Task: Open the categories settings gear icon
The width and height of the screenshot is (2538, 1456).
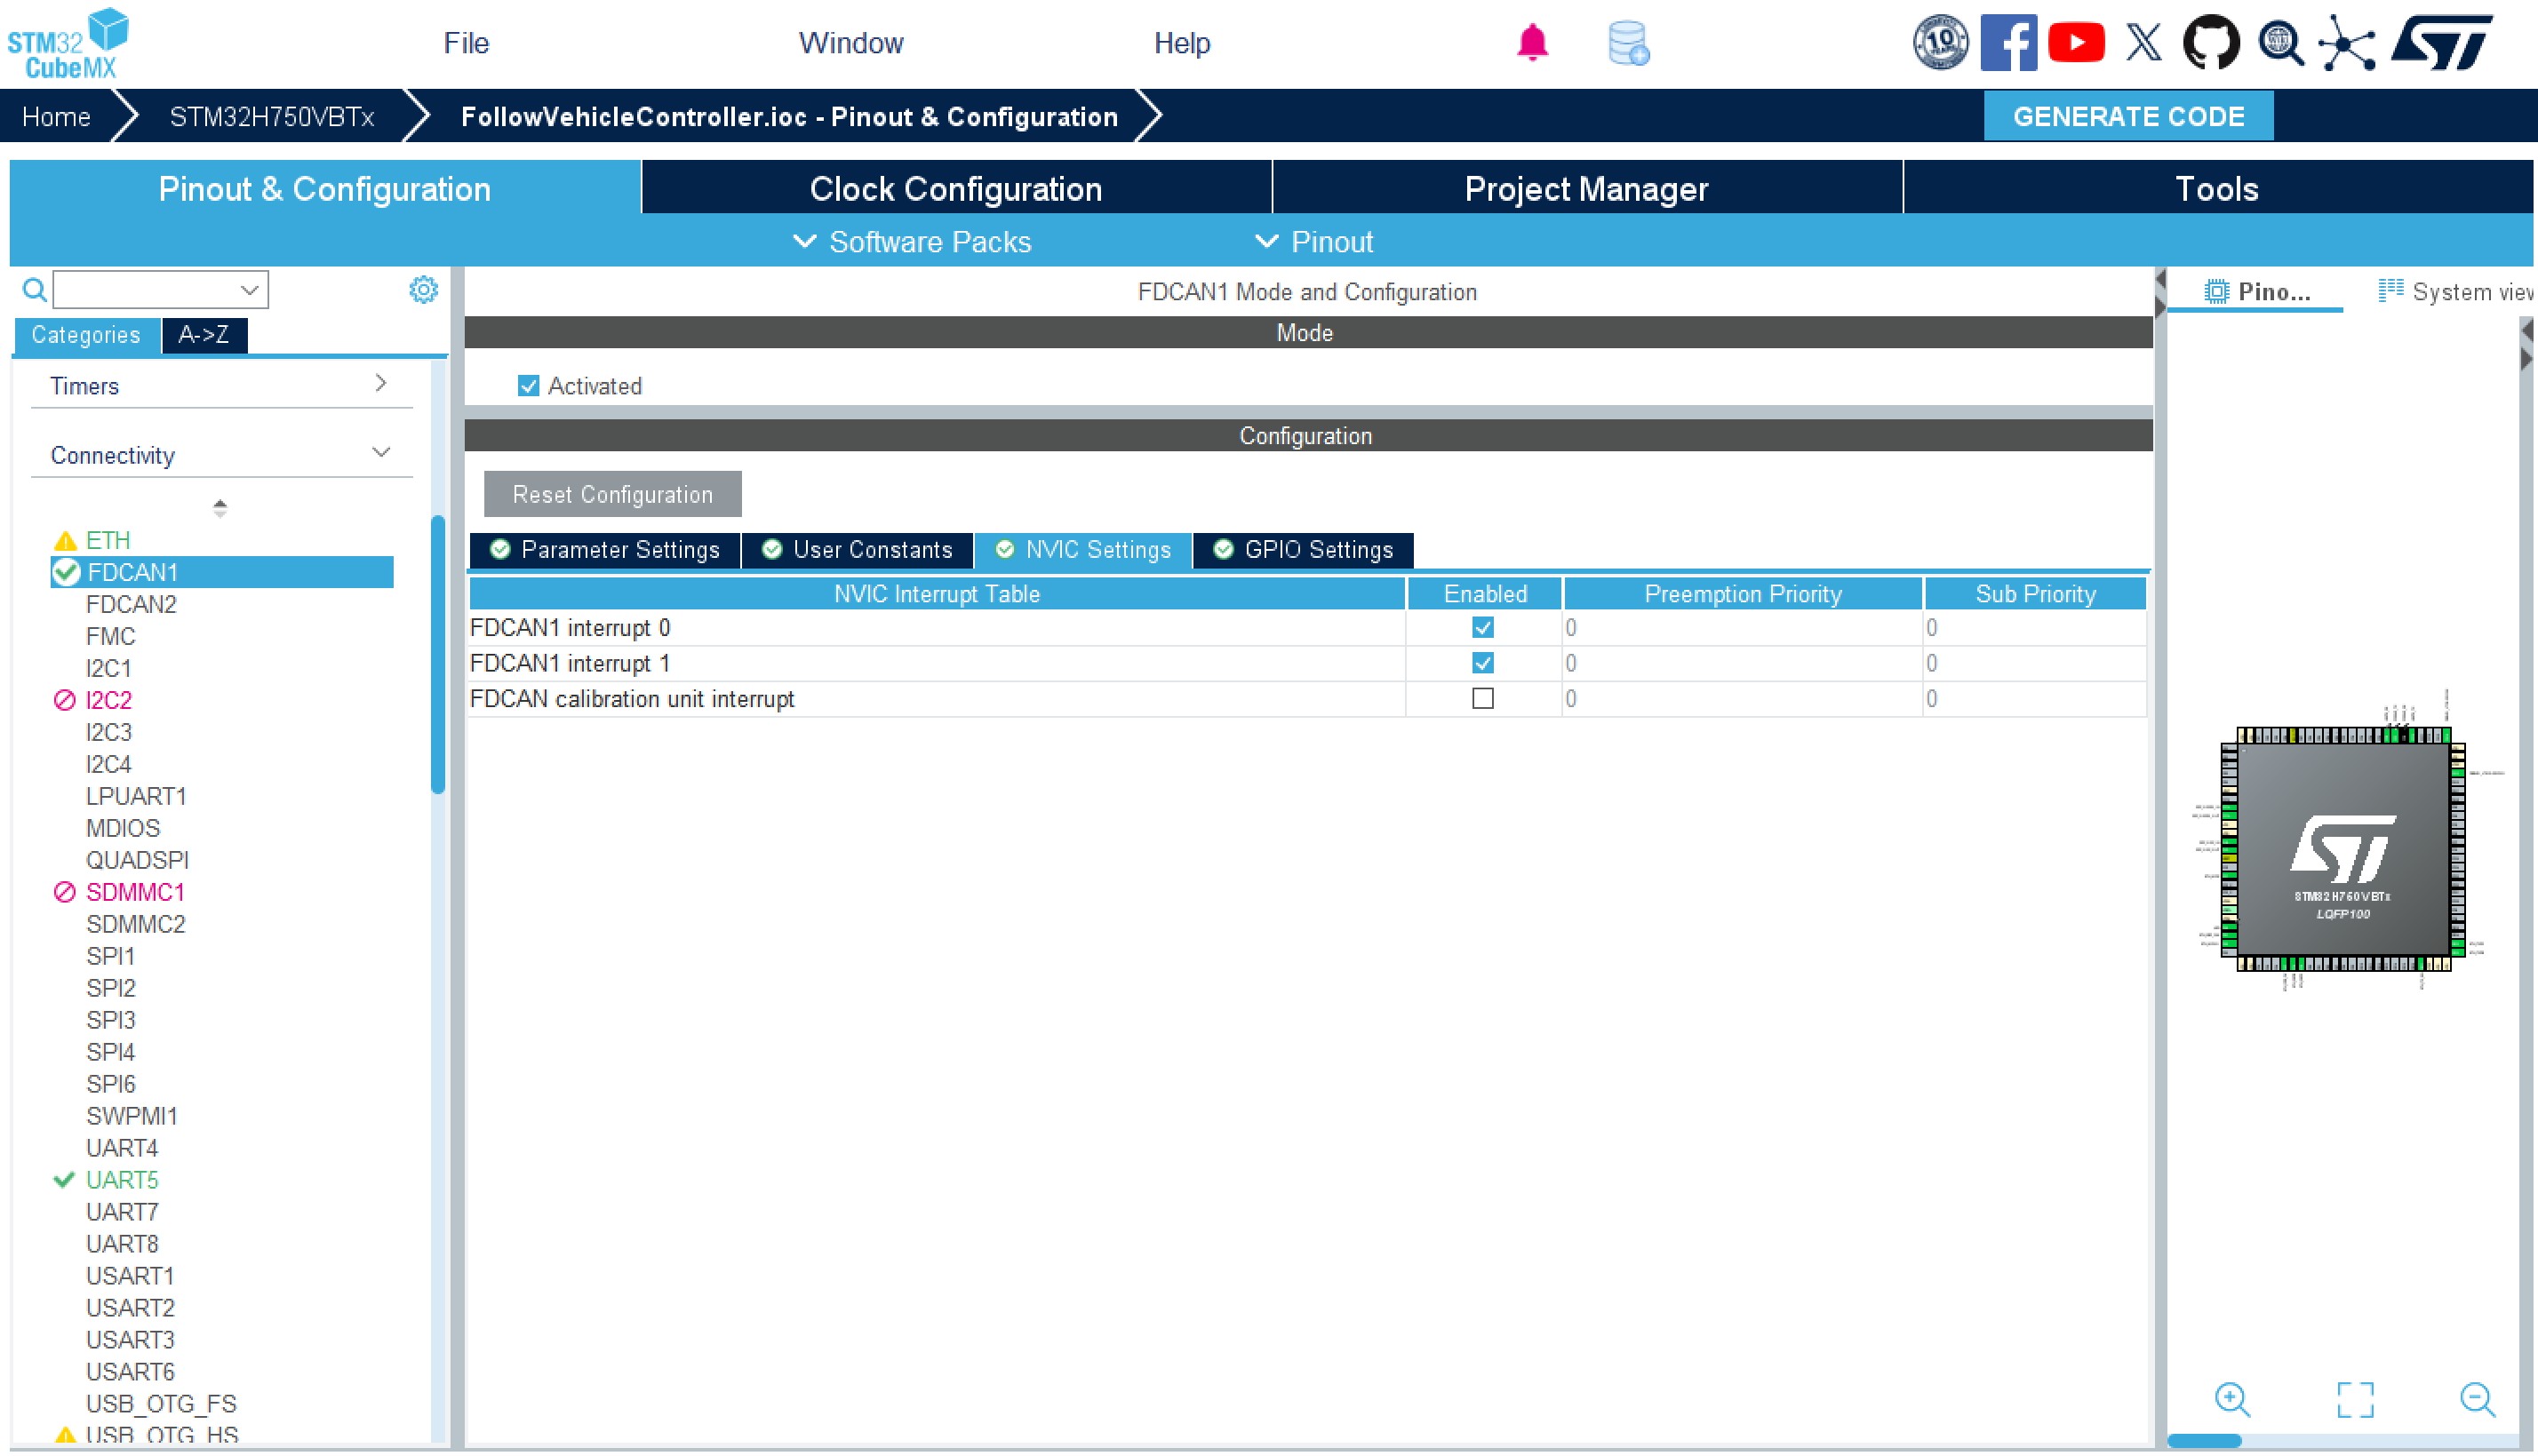Action: click(423, 290)
